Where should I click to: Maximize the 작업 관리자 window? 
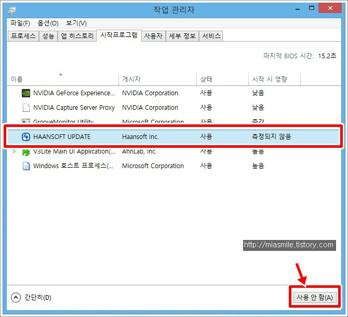pyautogui.click(x=312, y=8)
